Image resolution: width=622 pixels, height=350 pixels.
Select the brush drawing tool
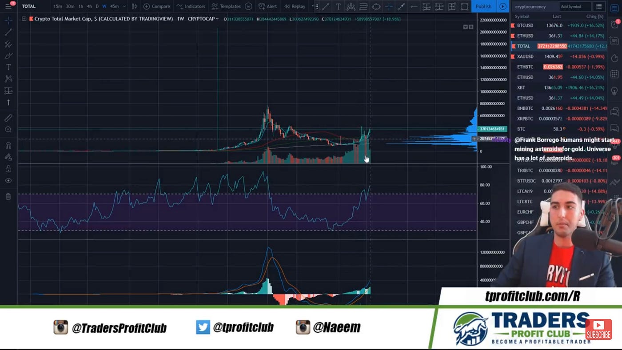pos(8,56)
